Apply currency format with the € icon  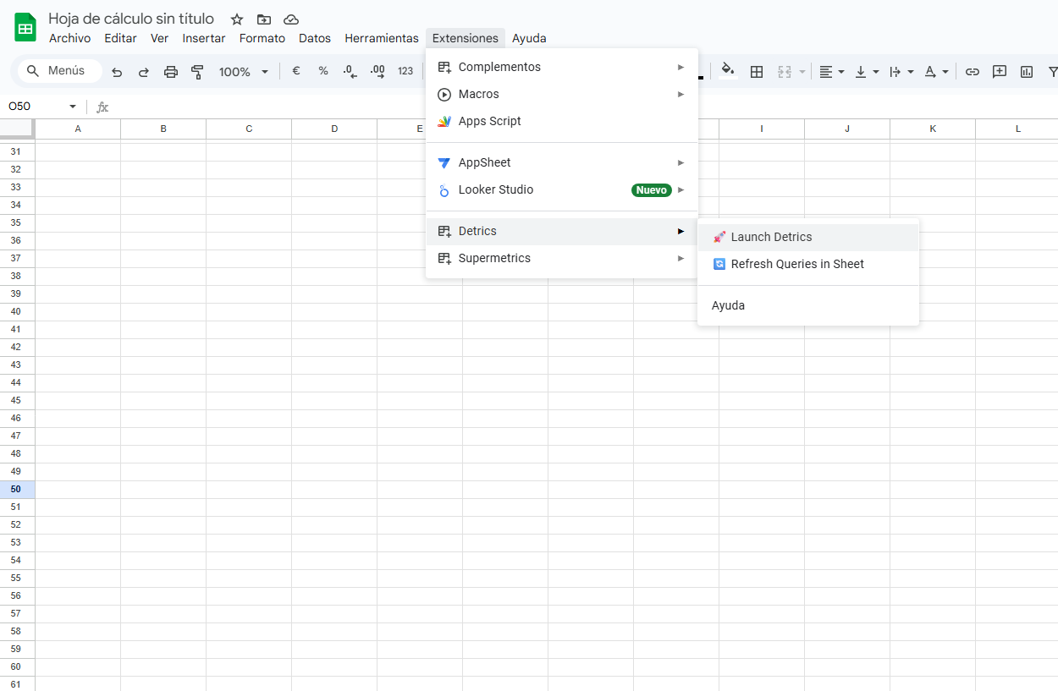point(295,71)
